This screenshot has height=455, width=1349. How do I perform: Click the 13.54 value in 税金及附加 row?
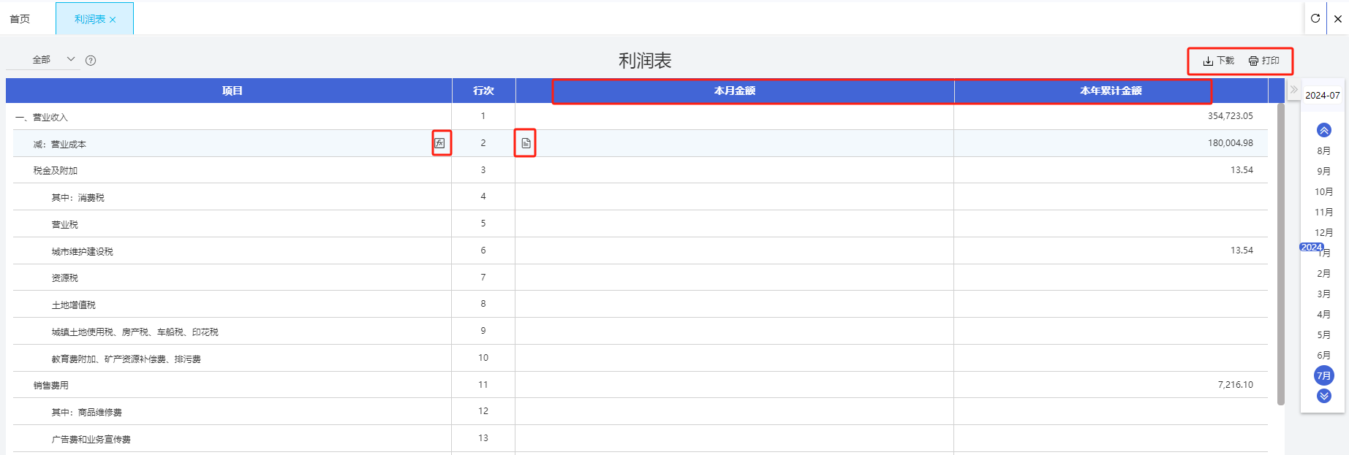(1242, 169)
